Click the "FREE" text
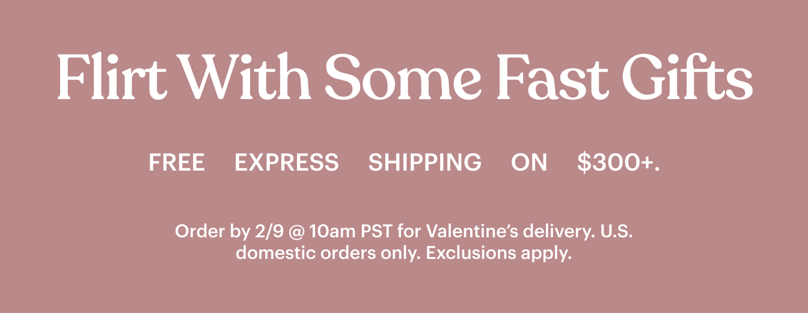This screenshot has width=808, height=313. click(x=177, y=163)
